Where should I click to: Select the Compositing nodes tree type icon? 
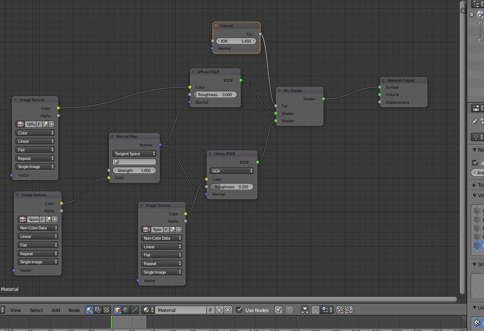(98, 310)
